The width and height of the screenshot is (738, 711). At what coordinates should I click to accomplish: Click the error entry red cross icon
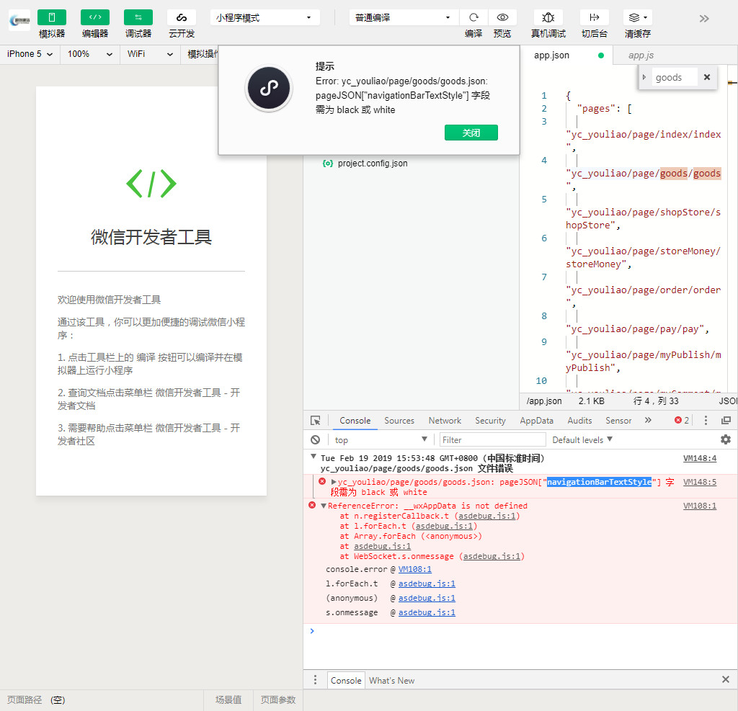322,481
